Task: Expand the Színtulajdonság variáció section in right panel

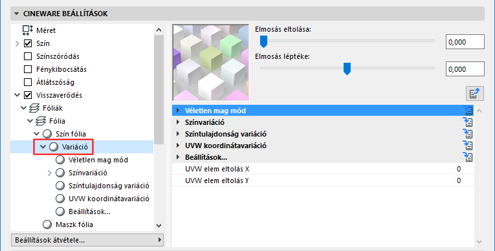Action: [x=178, y=134]
